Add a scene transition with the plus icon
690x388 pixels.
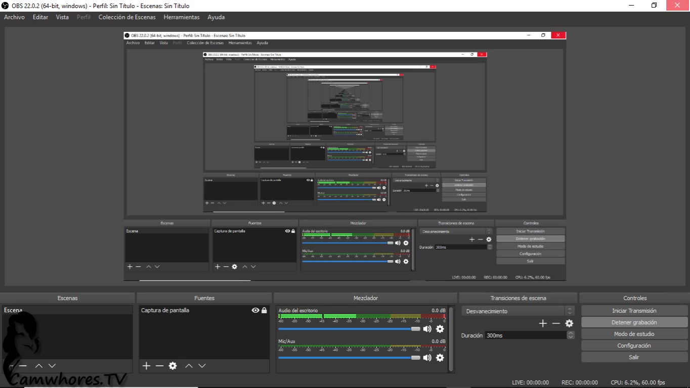[543, 323]
